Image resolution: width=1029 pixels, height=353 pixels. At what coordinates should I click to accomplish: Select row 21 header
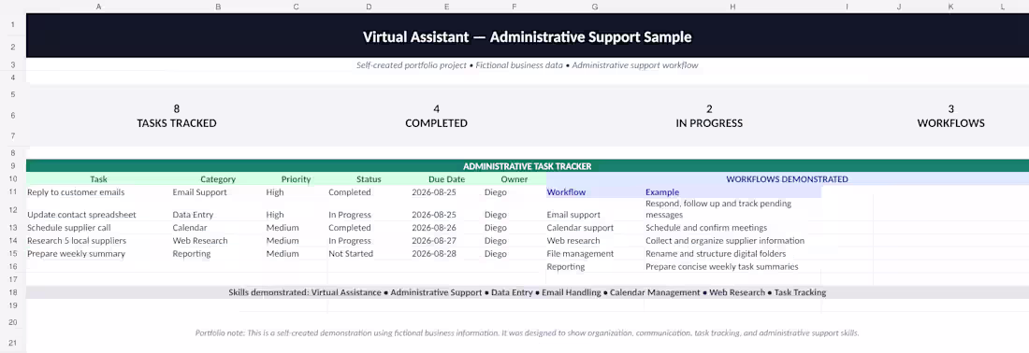click(x=13, y=343)
